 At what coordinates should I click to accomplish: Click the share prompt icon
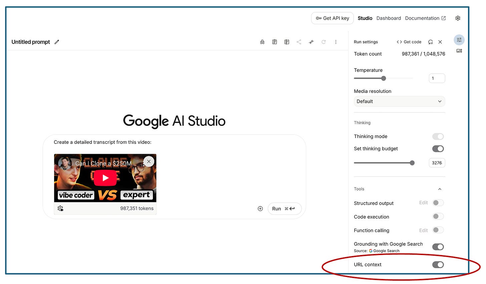click(299, 42)
